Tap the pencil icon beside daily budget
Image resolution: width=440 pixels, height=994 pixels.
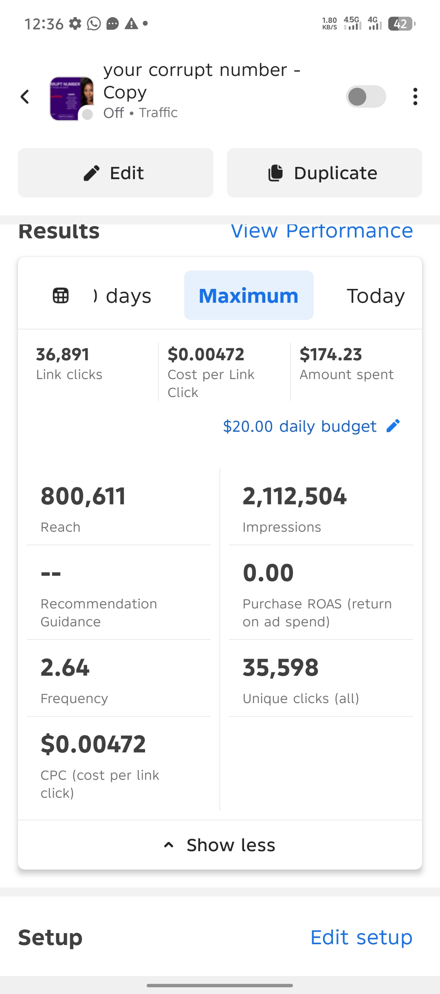pos(393,426)
